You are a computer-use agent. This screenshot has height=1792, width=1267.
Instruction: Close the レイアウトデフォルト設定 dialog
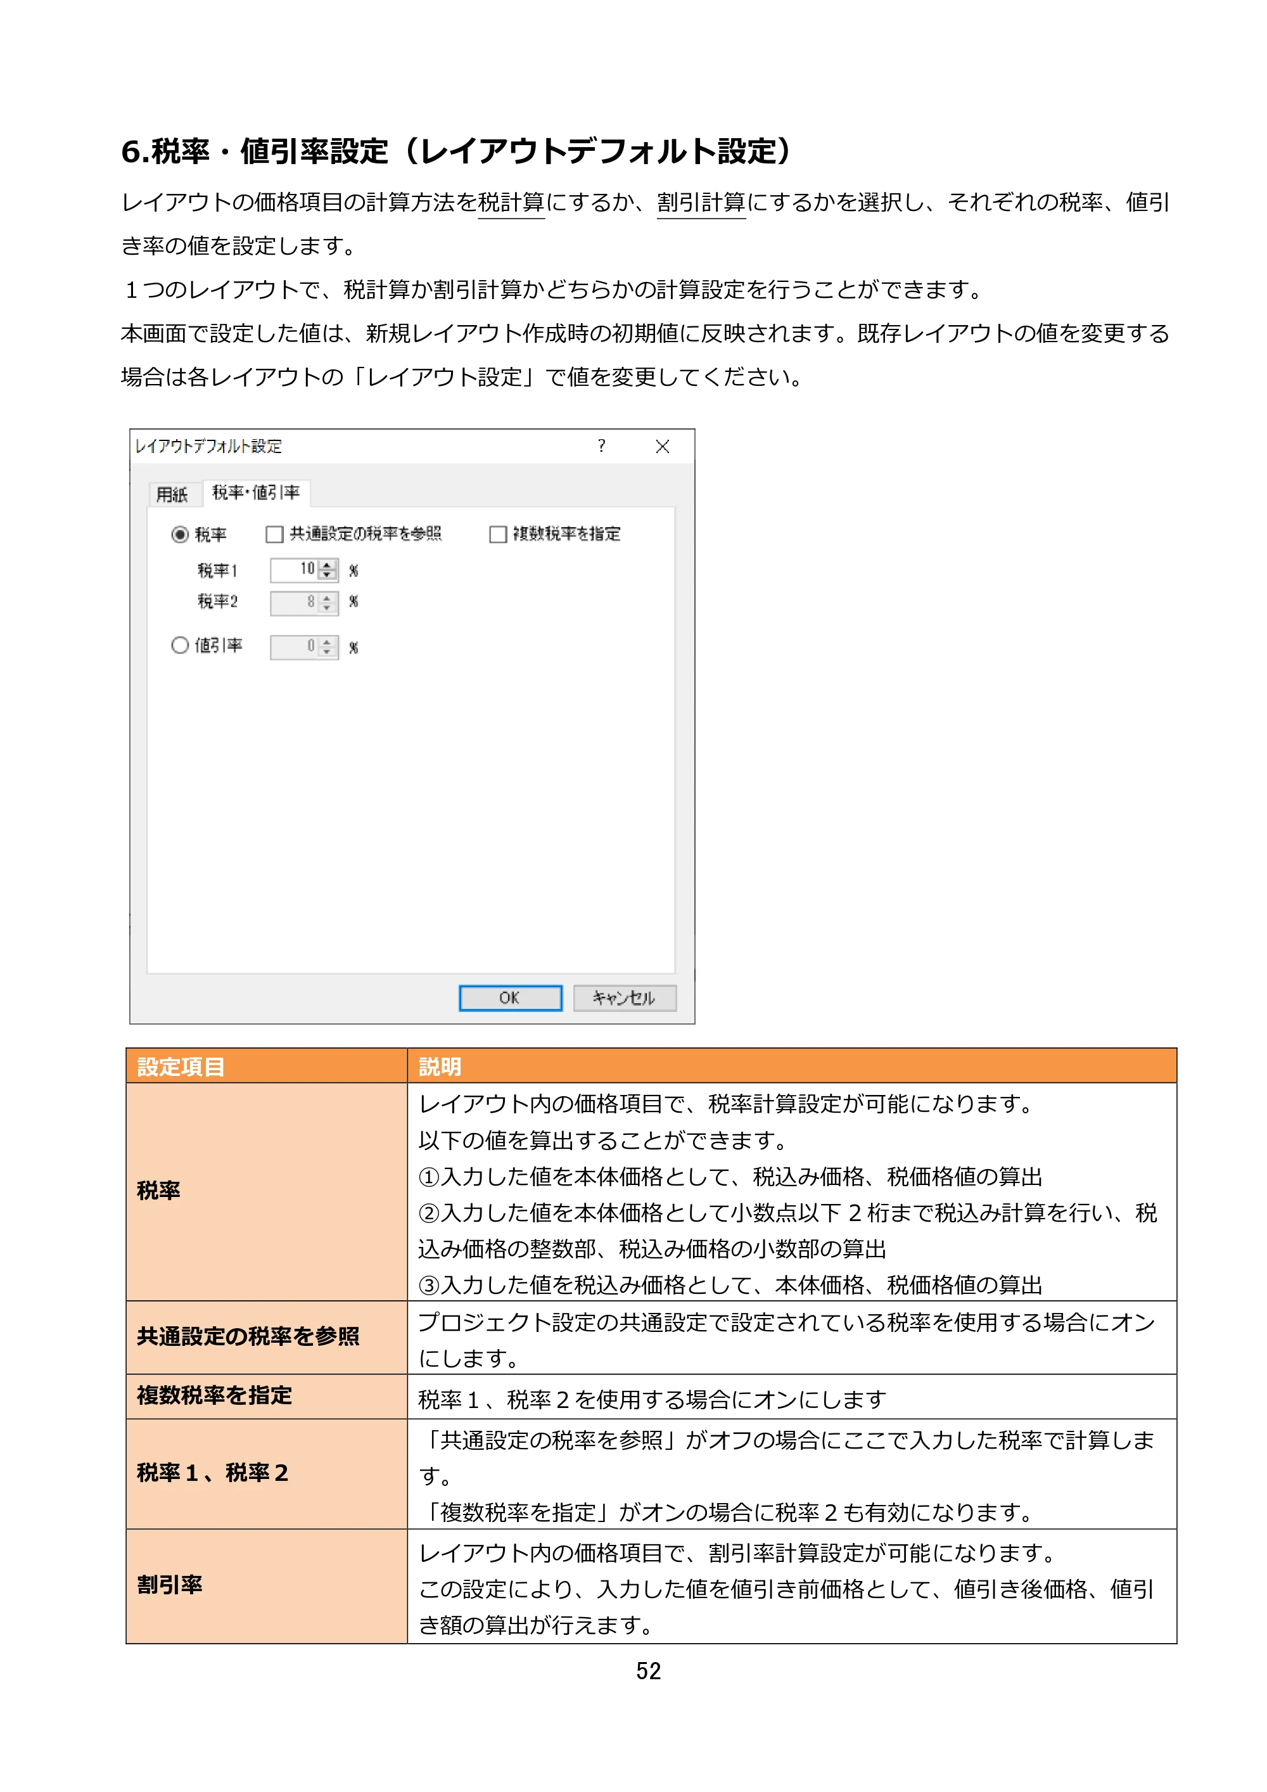click(663, 447)
